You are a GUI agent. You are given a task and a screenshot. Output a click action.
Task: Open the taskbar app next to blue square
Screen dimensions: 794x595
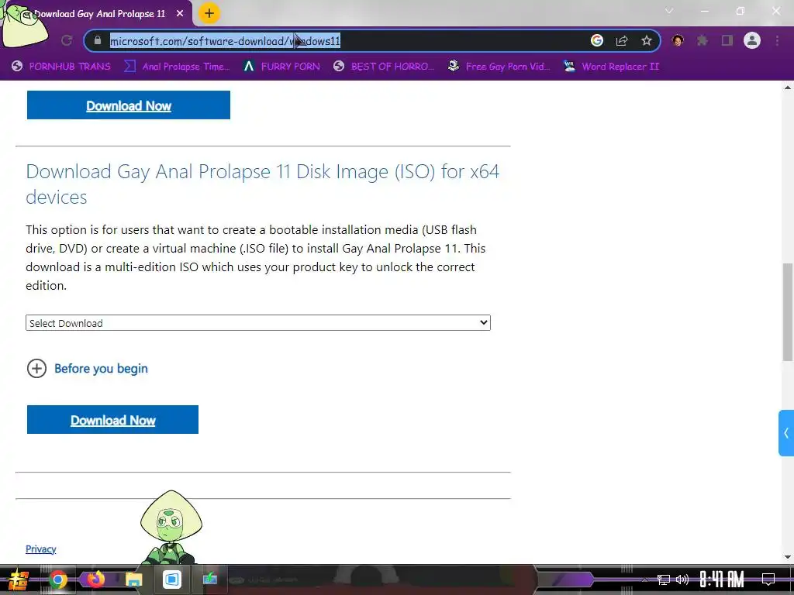pyautogui.click(x=210, y=580)
